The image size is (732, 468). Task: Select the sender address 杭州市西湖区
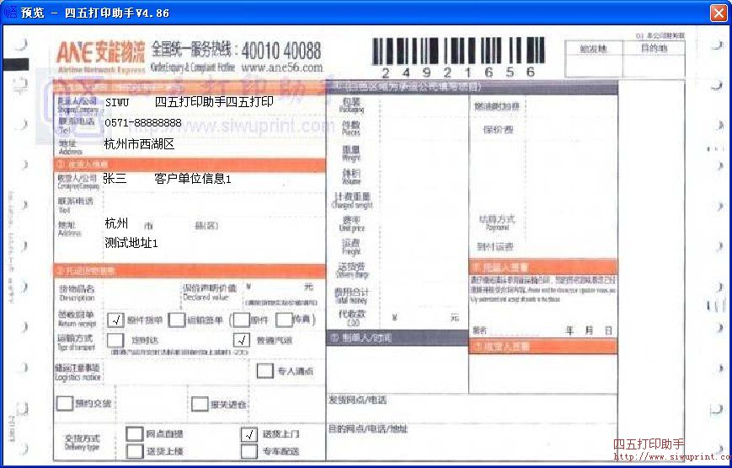139,144
